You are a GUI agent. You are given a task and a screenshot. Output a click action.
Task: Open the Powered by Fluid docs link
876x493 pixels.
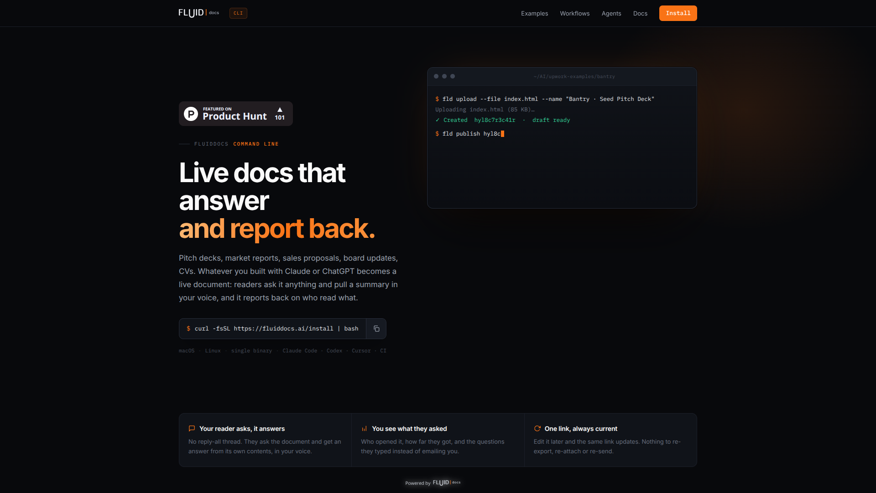pos(433,483)
